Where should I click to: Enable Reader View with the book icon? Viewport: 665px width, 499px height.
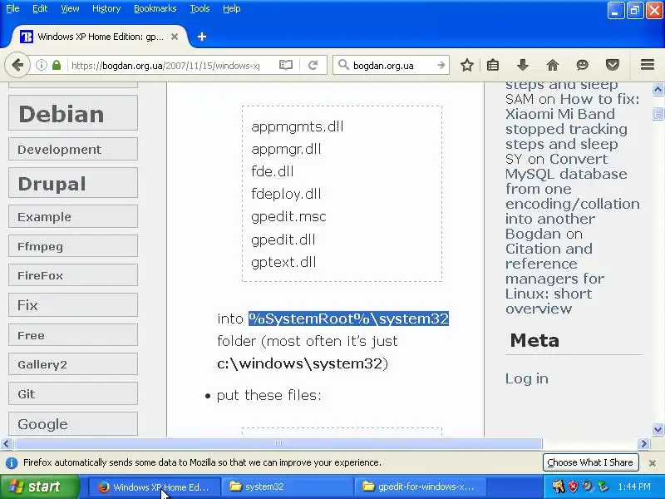point(286,66)
